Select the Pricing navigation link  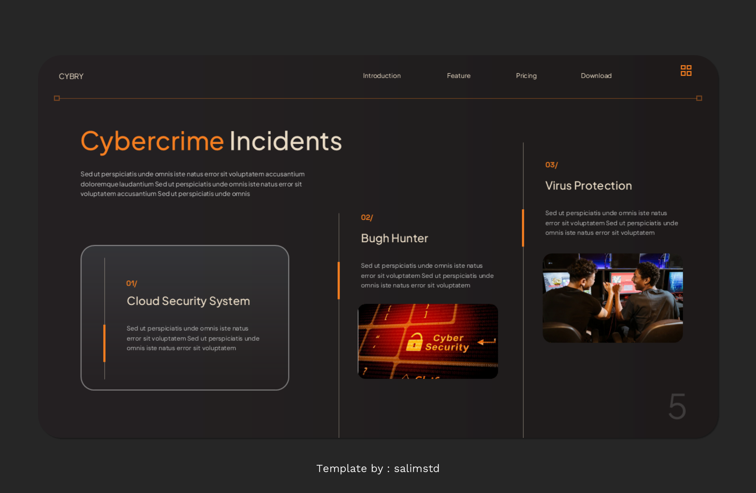(526, 76)
